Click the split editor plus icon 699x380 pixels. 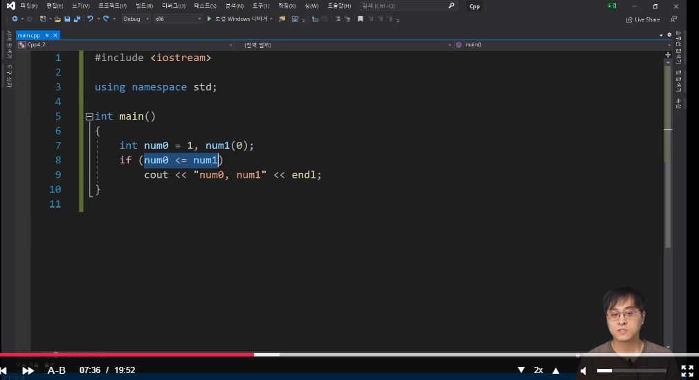click(668, 55)
